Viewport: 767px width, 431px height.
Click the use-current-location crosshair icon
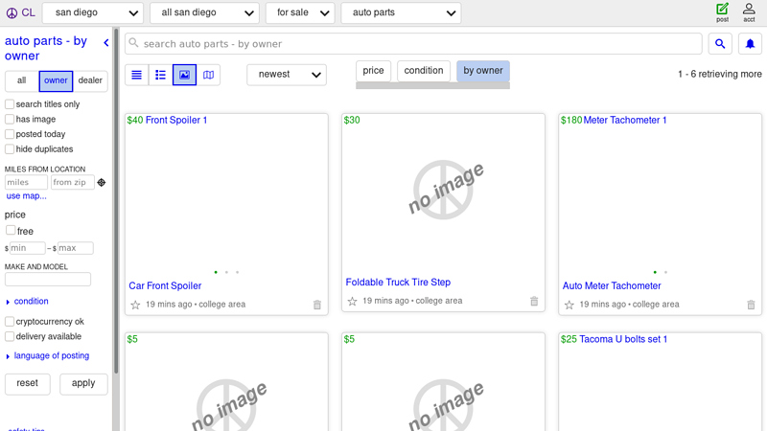tap(102, 182)
